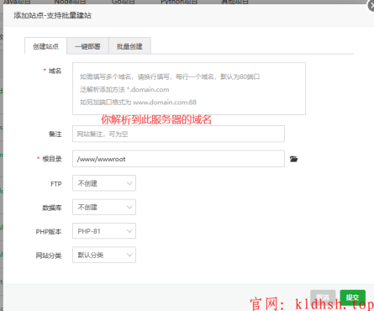Click the Node项目 tab behind dialog
Image resolution: width=374 pixels, height=311 pixels.
tap(70, 2)
